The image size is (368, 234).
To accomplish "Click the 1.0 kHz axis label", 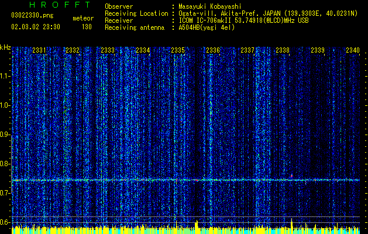I will (x=5, y=105).
